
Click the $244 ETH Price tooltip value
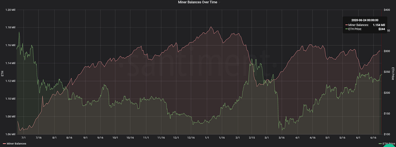click(x=381, y=29)
